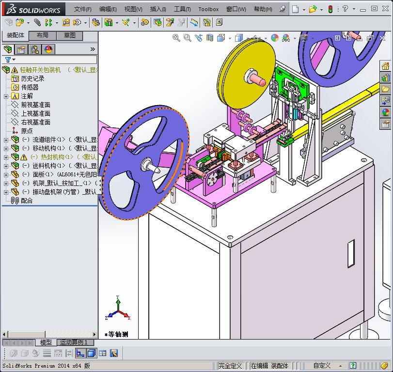Click the status bar help question icon
This screenshot has height=372, width=393.
[353, 366]
